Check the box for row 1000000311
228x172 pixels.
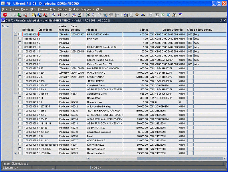(x=20, y=51)
